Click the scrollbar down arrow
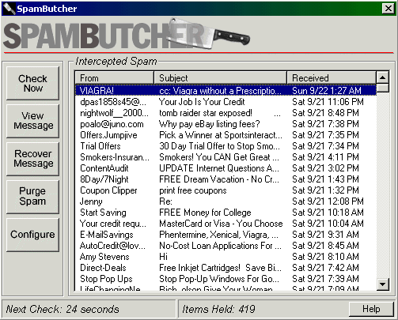 pyautogui.click(x=382, y=284)
